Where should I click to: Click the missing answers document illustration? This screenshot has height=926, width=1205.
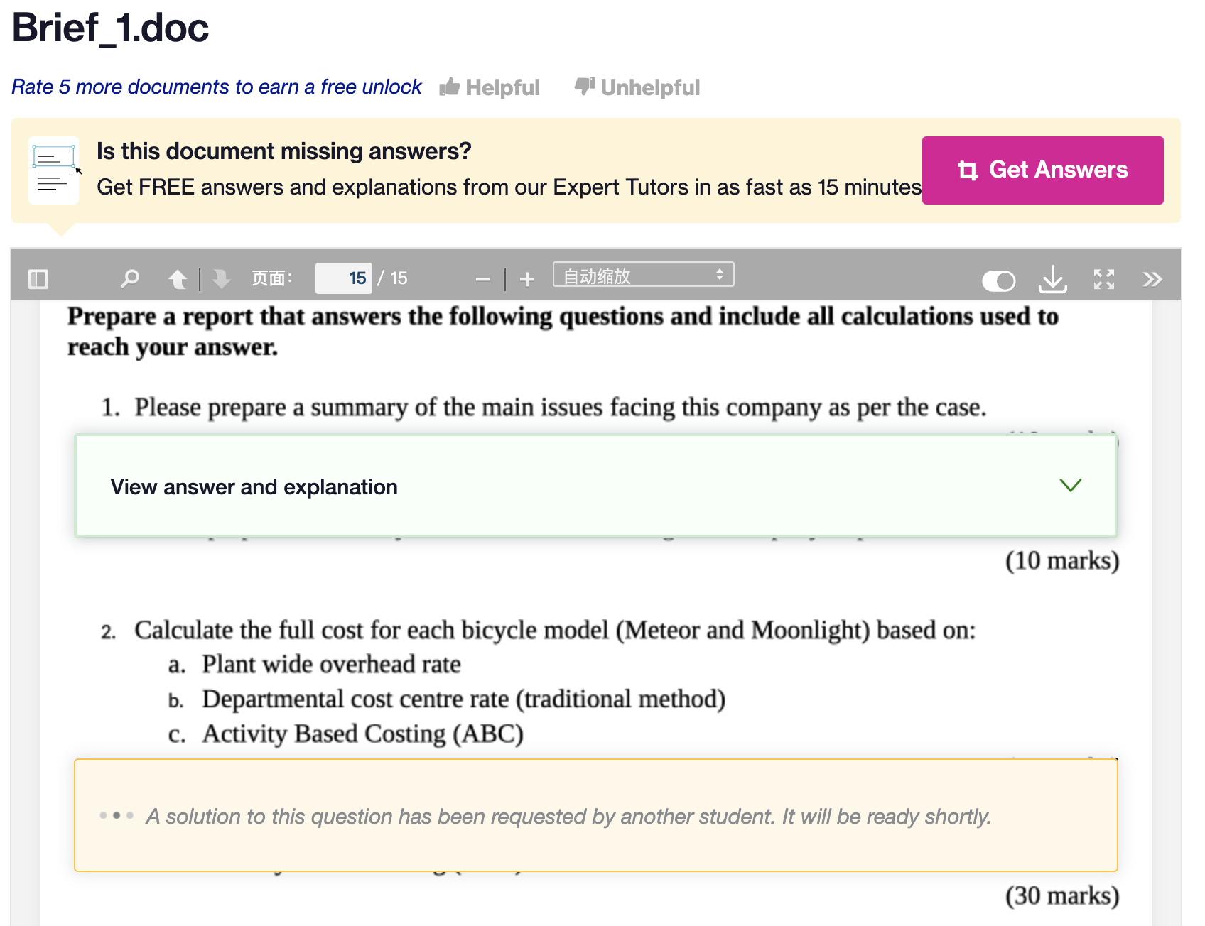[x=53, y=170]
